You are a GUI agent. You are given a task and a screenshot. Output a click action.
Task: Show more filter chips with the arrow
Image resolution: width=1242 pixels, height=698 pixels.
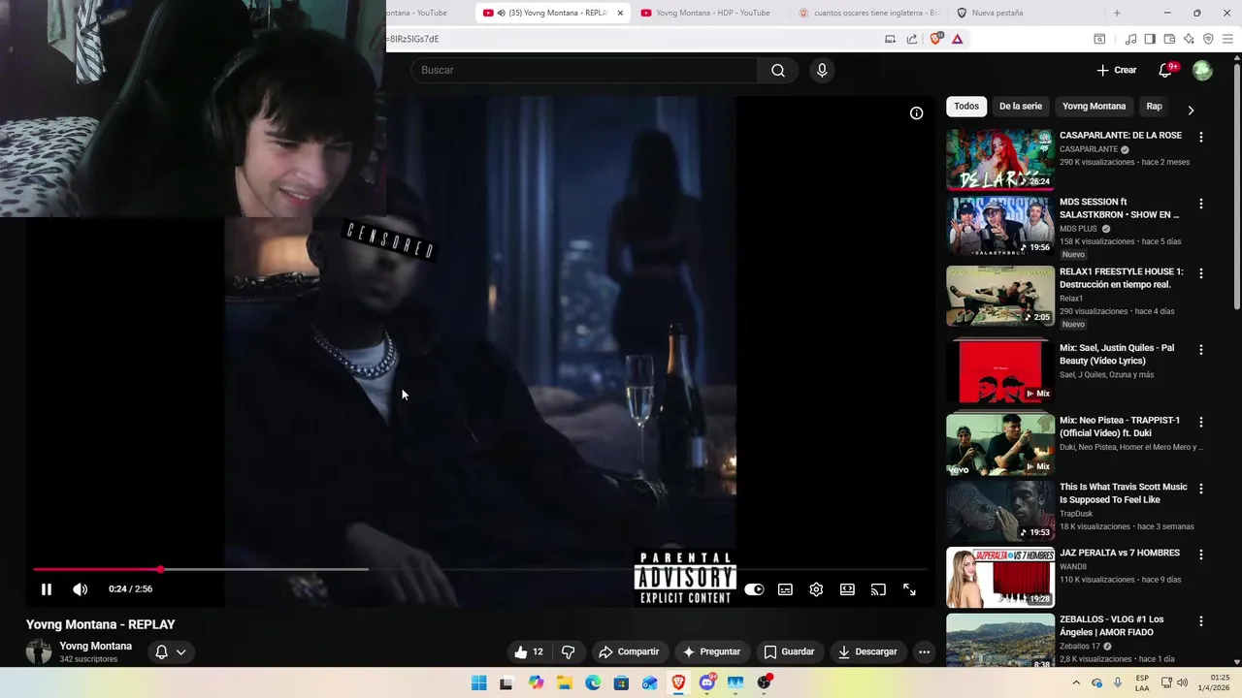click(x=1191, y=110)
